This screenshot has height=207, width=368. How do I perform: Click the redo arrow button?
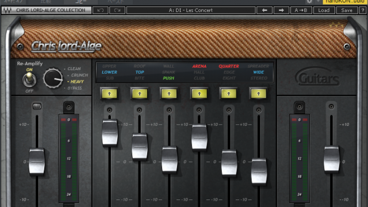pyautogui.click(x=117, y=10)
